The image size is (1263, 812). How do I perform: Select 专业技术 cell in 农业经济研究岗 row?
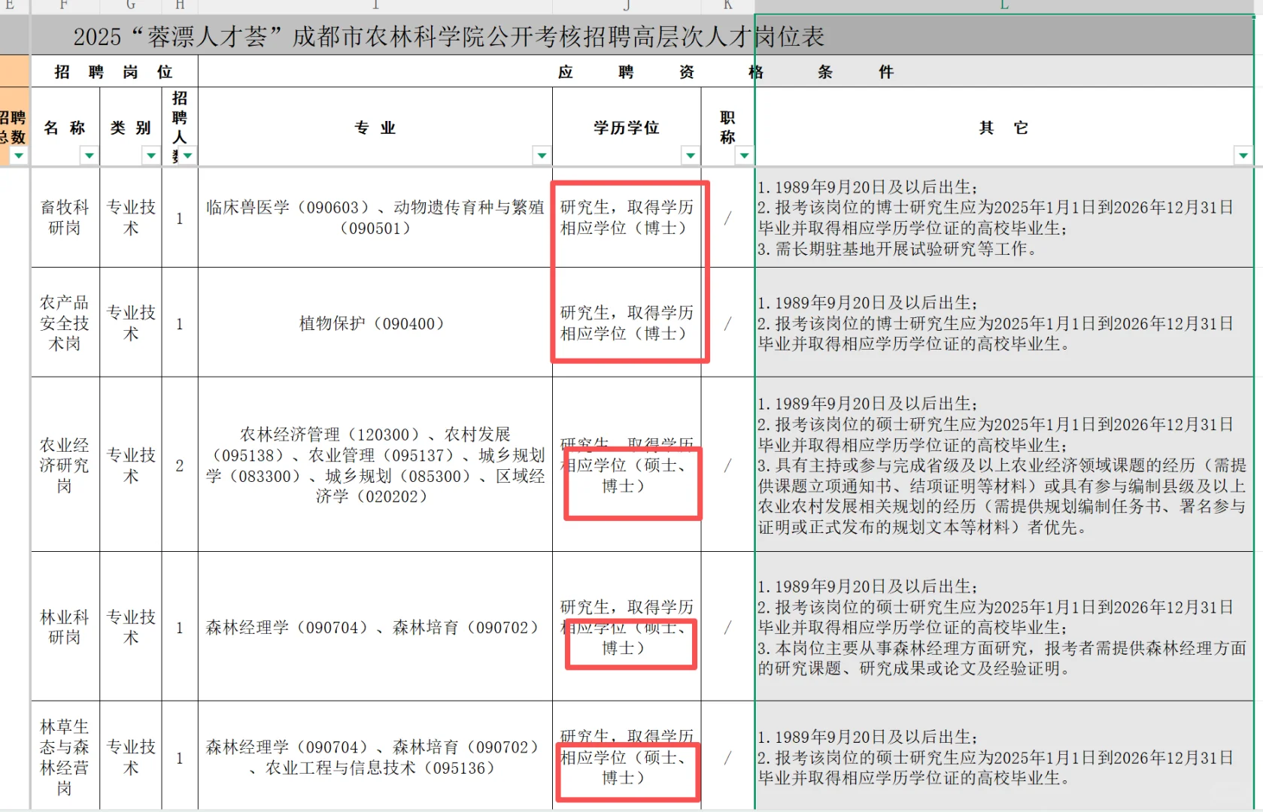click(x=131, y=465)
